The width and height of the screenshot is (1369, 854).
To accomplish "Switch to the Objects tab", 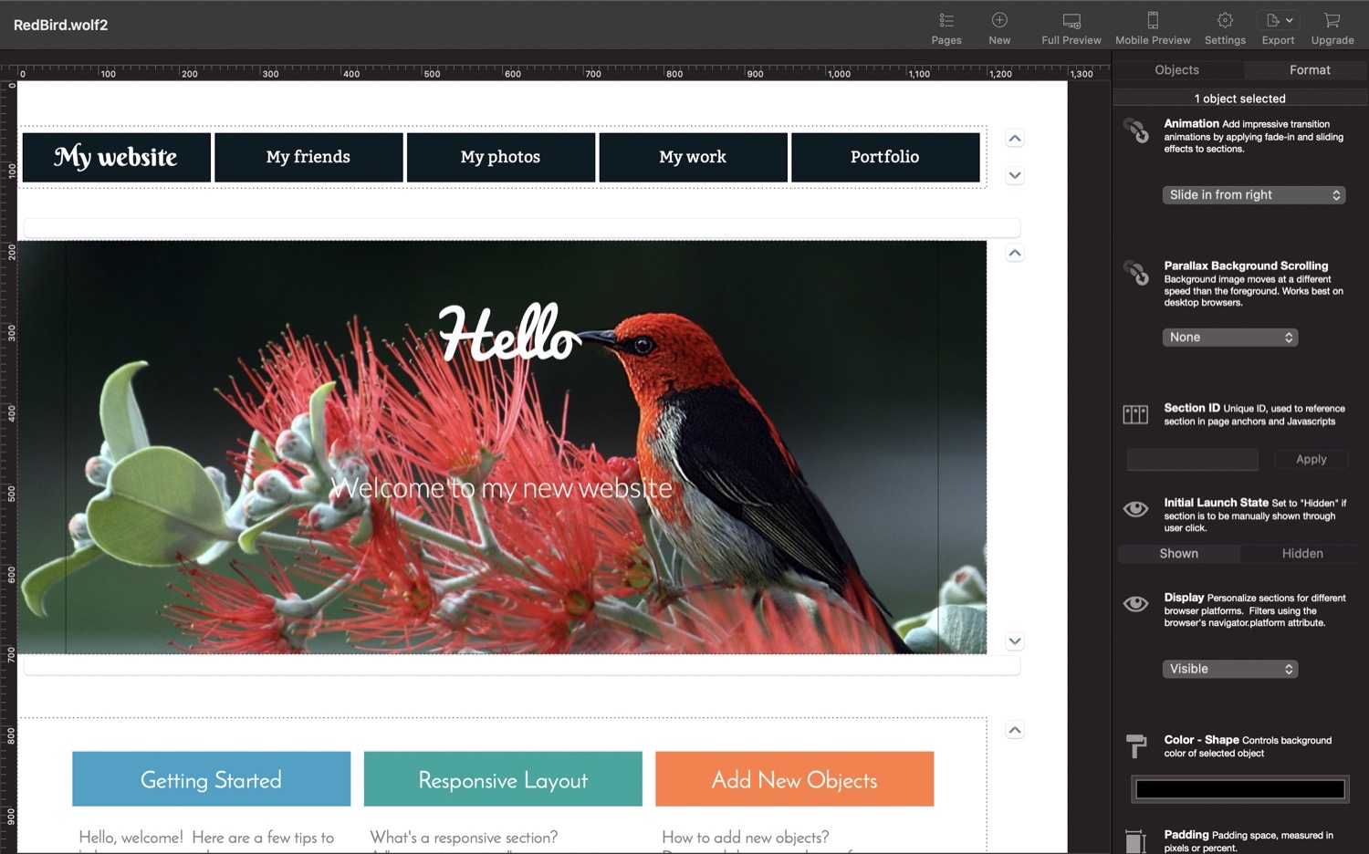I will [x=1176, y=70].
